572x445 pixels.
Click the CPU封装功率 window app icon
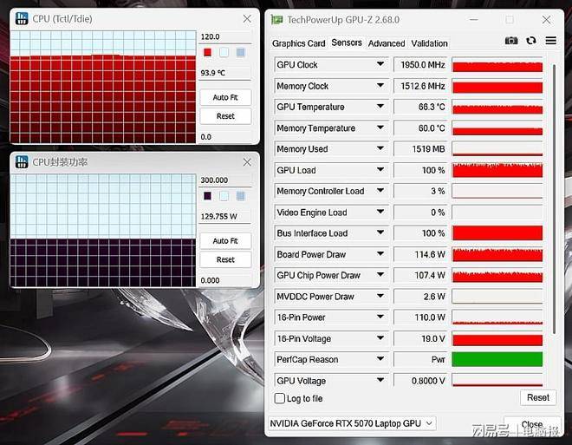[x=21, y=162]
